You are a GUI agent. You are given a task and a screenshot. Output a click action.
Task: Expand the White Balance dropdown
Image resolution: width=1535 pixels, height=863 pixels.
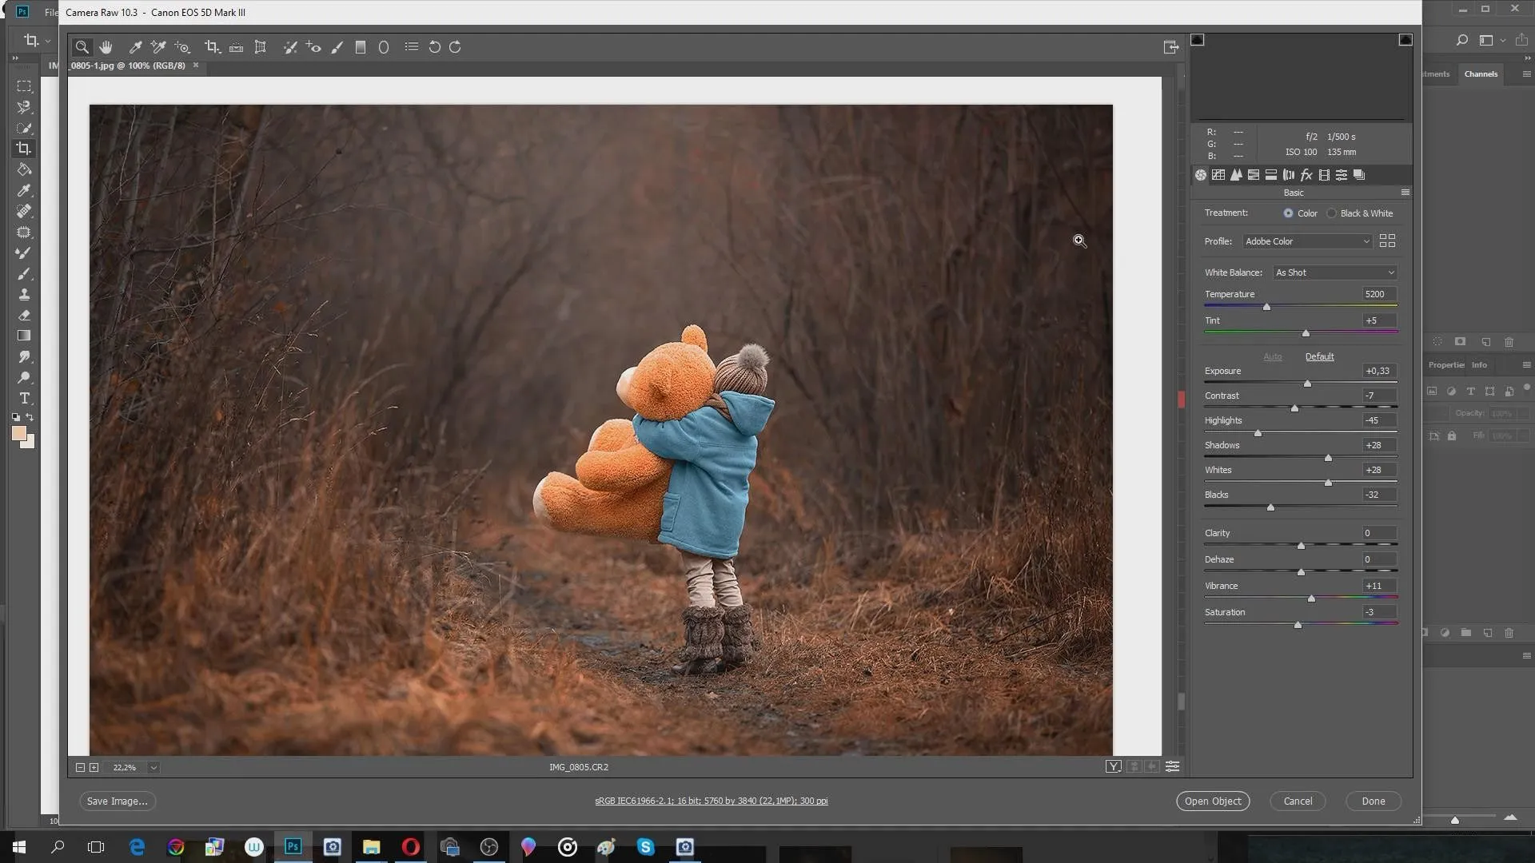click(1393, 272)
